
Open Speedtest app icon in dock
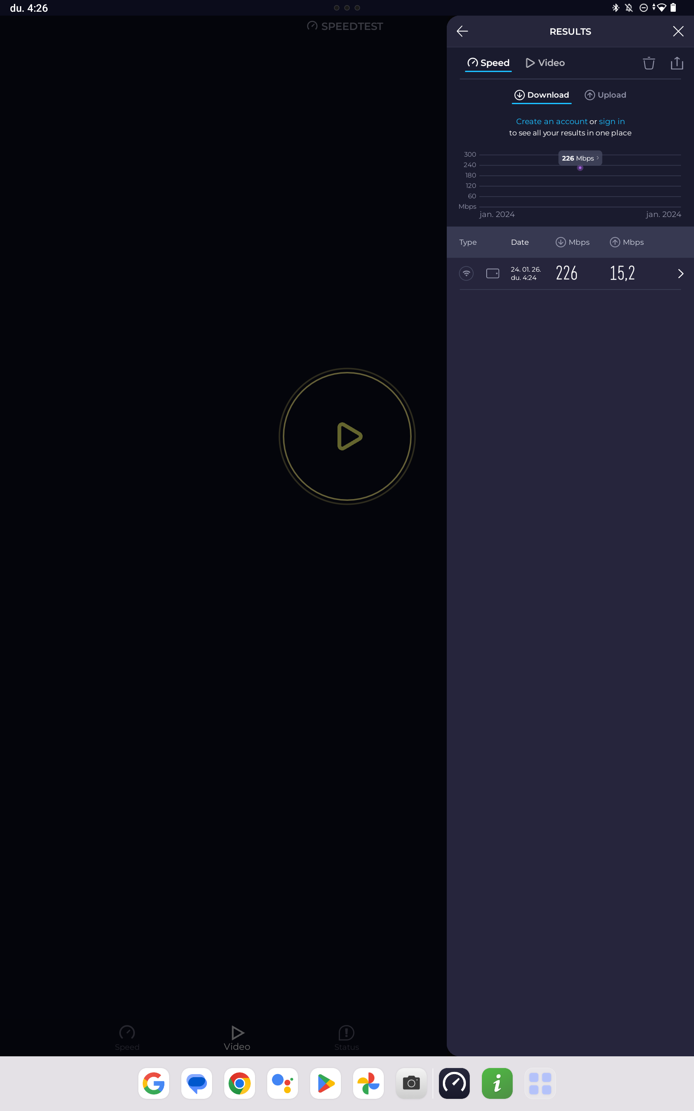coord(455,1084)
